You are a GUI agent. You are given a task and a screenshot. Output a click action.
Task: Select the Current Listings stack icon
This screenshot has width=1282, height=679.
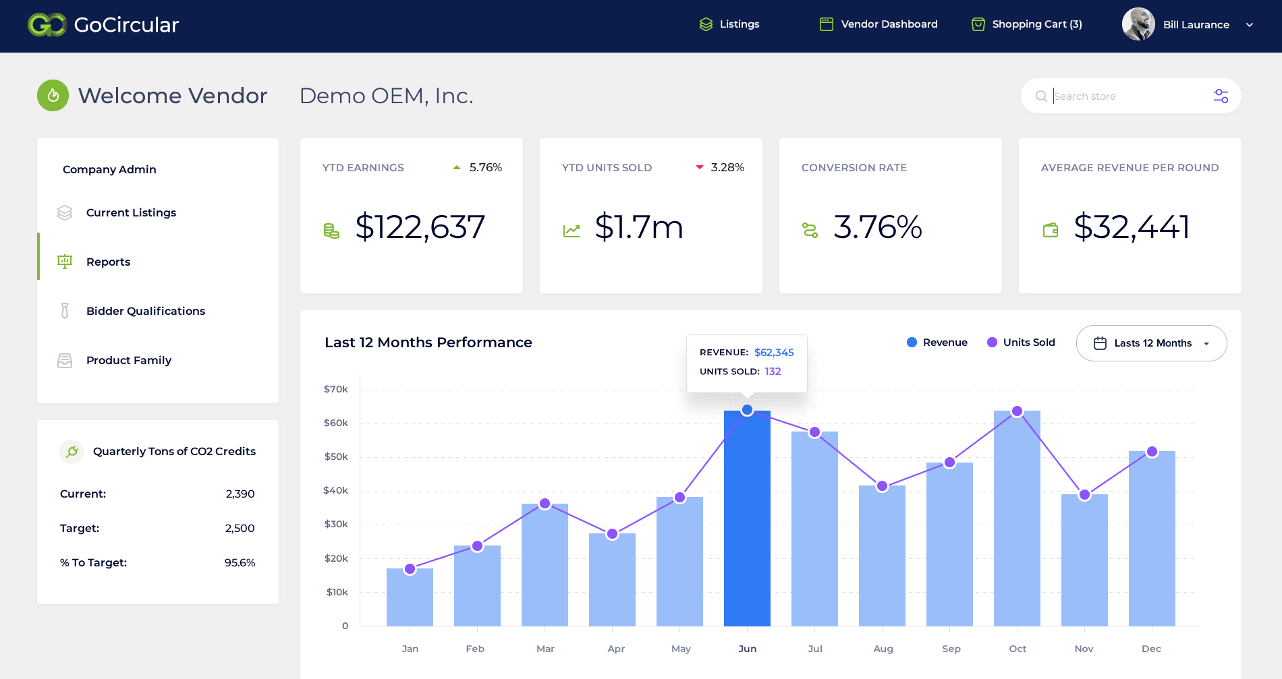click(64, 212)
